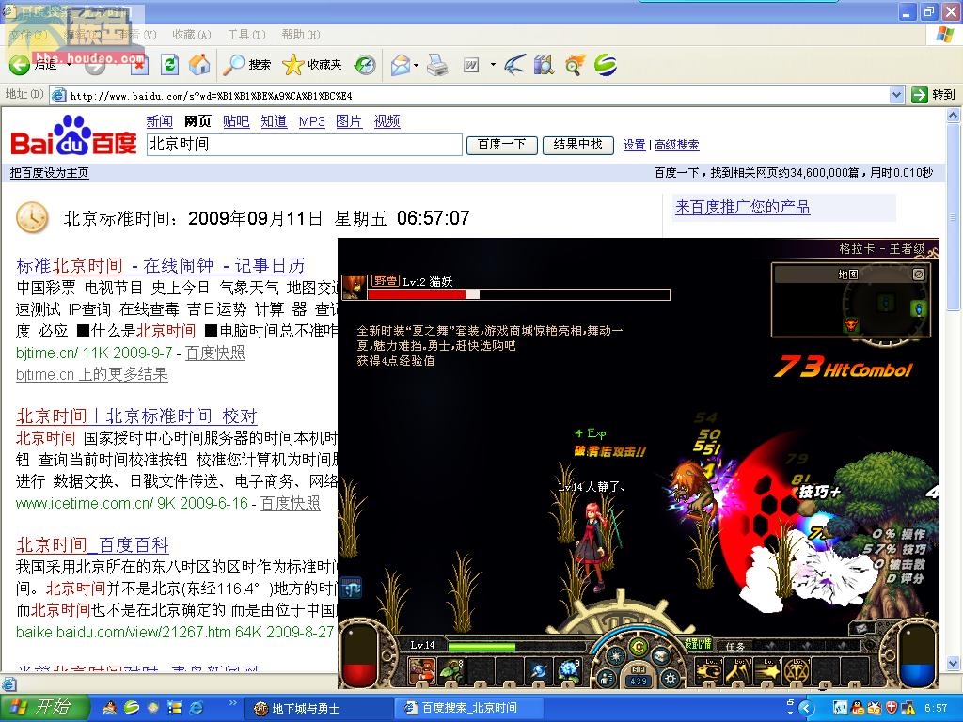Open the address bar URL dropdown
The height and width of the screenshot is (722, 963).
pos(896,95)
